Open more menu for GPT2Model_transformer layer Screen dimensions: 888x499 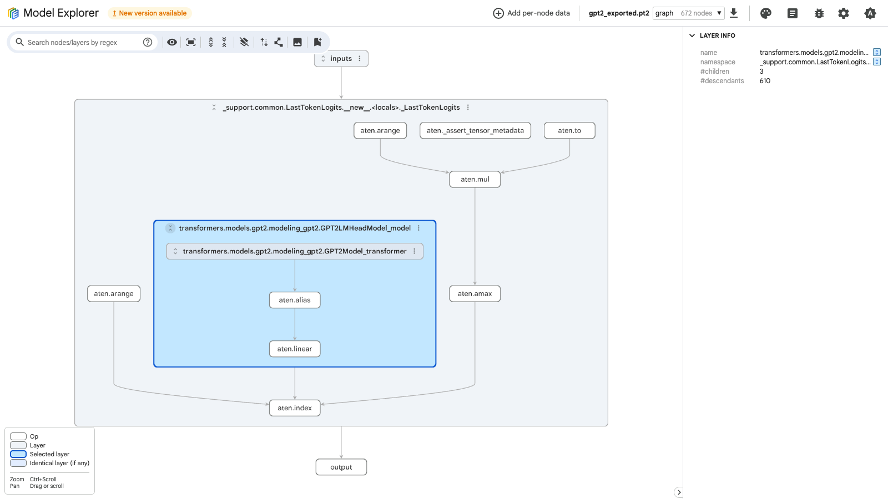click(x=414, y=251)
